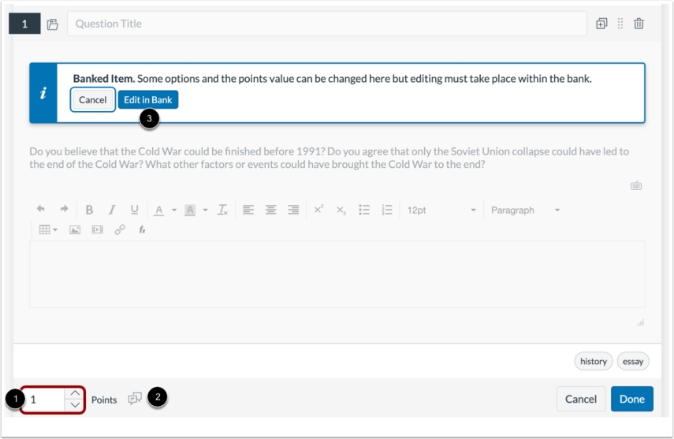The image size is (674, 439).
Task: Expand the table insert dropdown
Action: pyautogui.click(x=48, y=230)
